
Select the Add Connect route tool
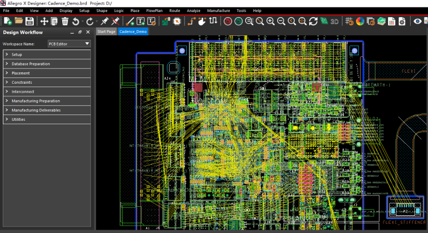[191, 21]
